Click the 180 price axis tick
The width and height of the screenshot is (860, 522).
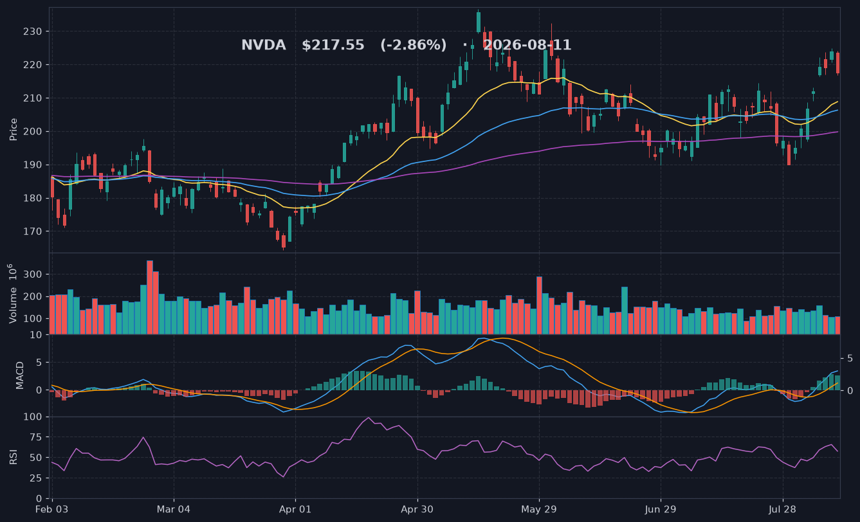(x=33, y=198)
